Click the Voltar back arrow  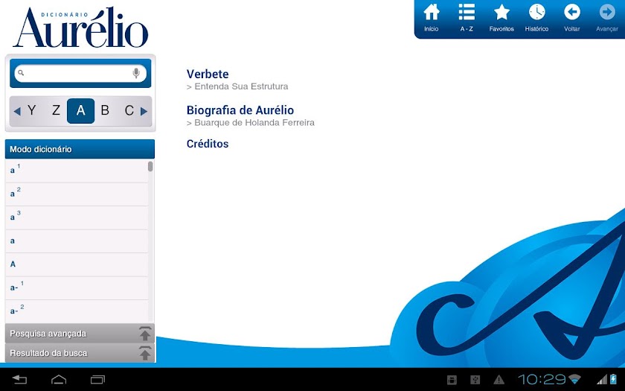tap(571, 13)
